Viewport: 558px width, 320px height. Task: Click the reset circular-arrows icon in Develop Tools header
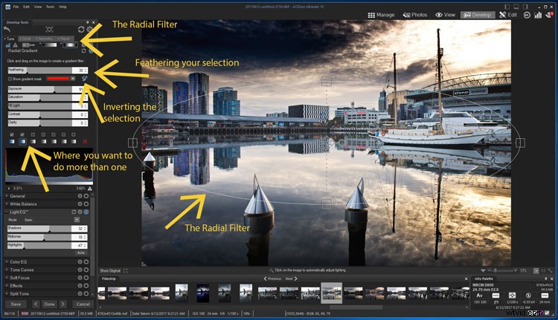tap(81, 30)
